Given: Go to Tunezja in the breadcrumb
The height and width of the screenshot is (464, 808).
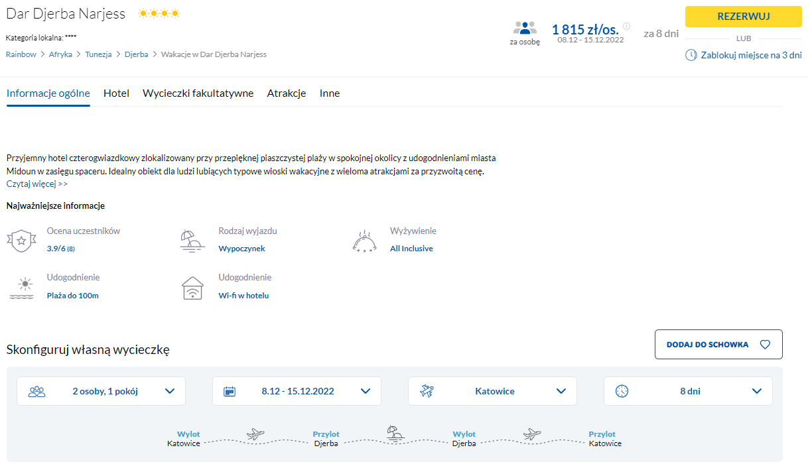Looking at the screenshot, I should click(98, 54).
